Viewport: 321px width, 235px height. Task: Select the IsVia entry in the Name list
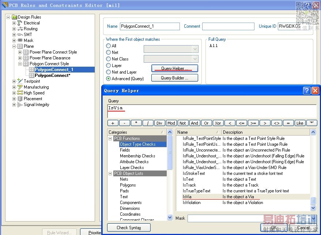tap(187, 197)
